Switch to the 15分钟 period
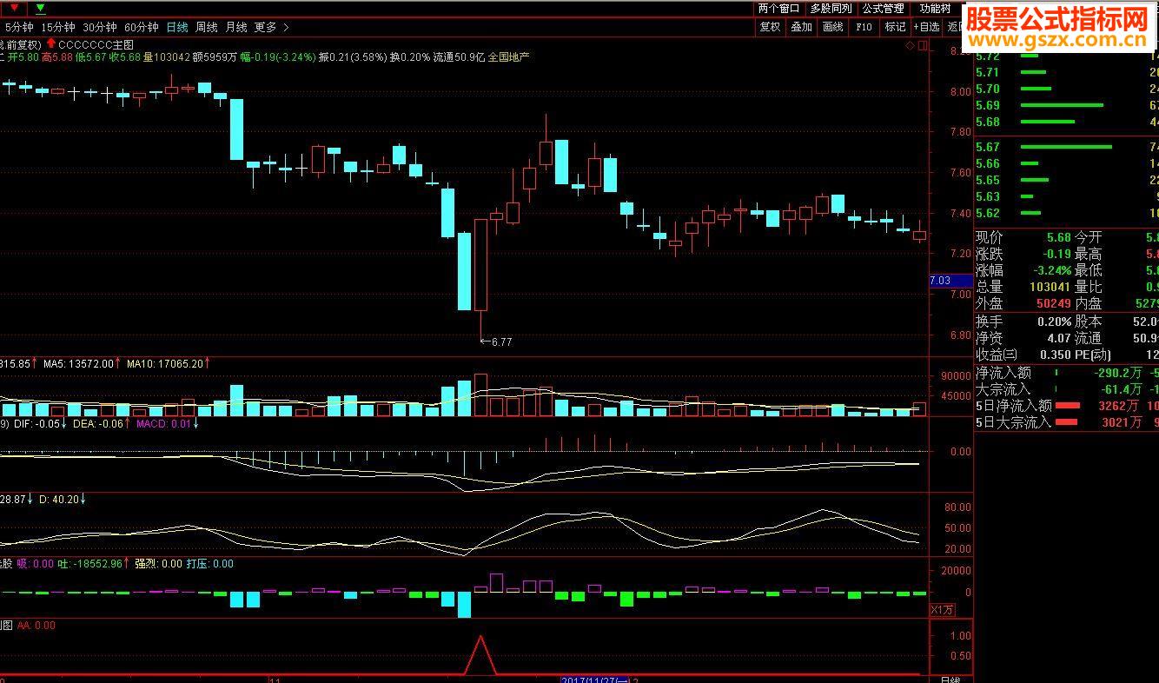 [x=59, y=27]
